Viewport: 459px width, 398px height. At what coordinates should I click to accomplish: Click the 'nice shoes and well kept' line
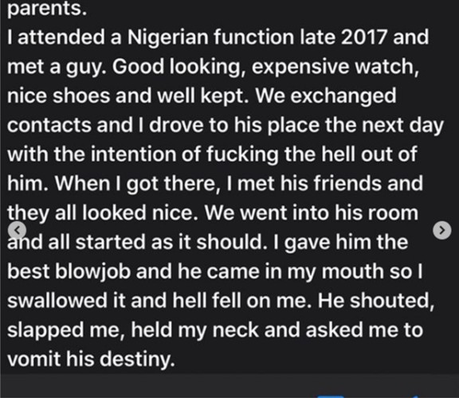click(x=202, y=96)
